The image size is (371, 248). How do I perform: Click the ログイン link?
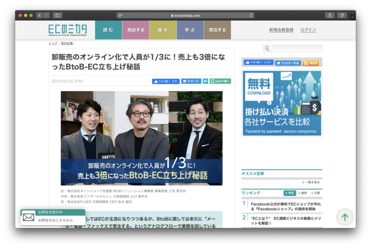[308, 30]
